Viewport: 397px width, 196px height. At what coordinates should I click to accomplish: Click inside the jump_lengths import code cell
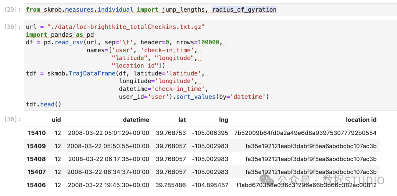tap(210, 10)
